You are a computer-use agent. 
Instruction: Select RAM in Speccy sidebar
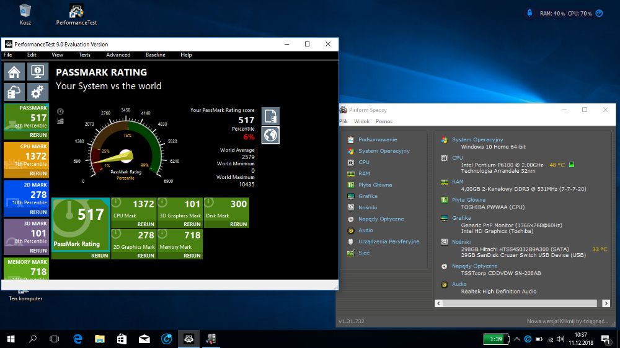[x=364, y=173]
